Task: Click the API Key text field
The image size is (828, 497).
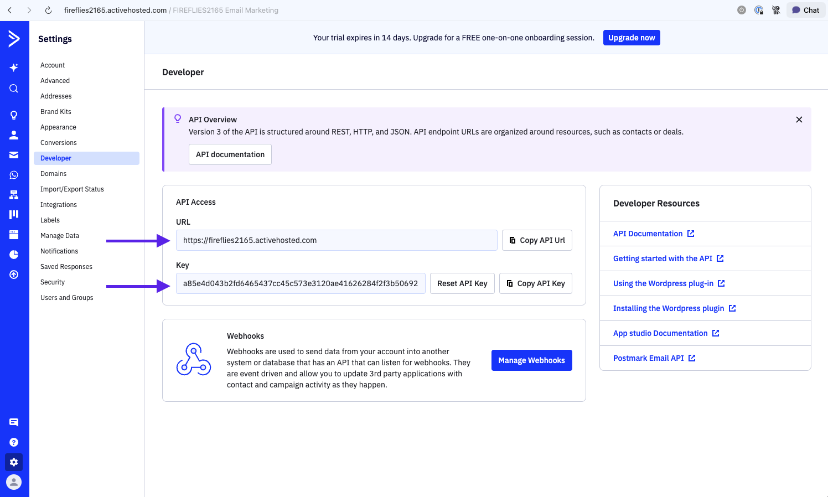Action: pos(301,283)
